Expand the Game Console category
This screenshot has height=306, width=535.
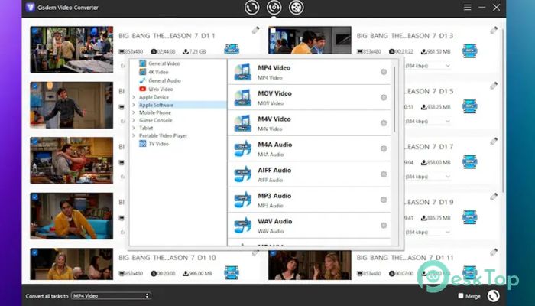click(x=134, y=120)
